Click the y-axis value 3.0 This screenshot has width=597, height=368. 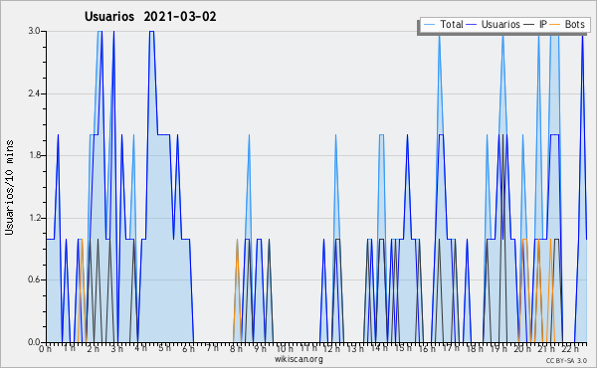(x=35, y=31)
